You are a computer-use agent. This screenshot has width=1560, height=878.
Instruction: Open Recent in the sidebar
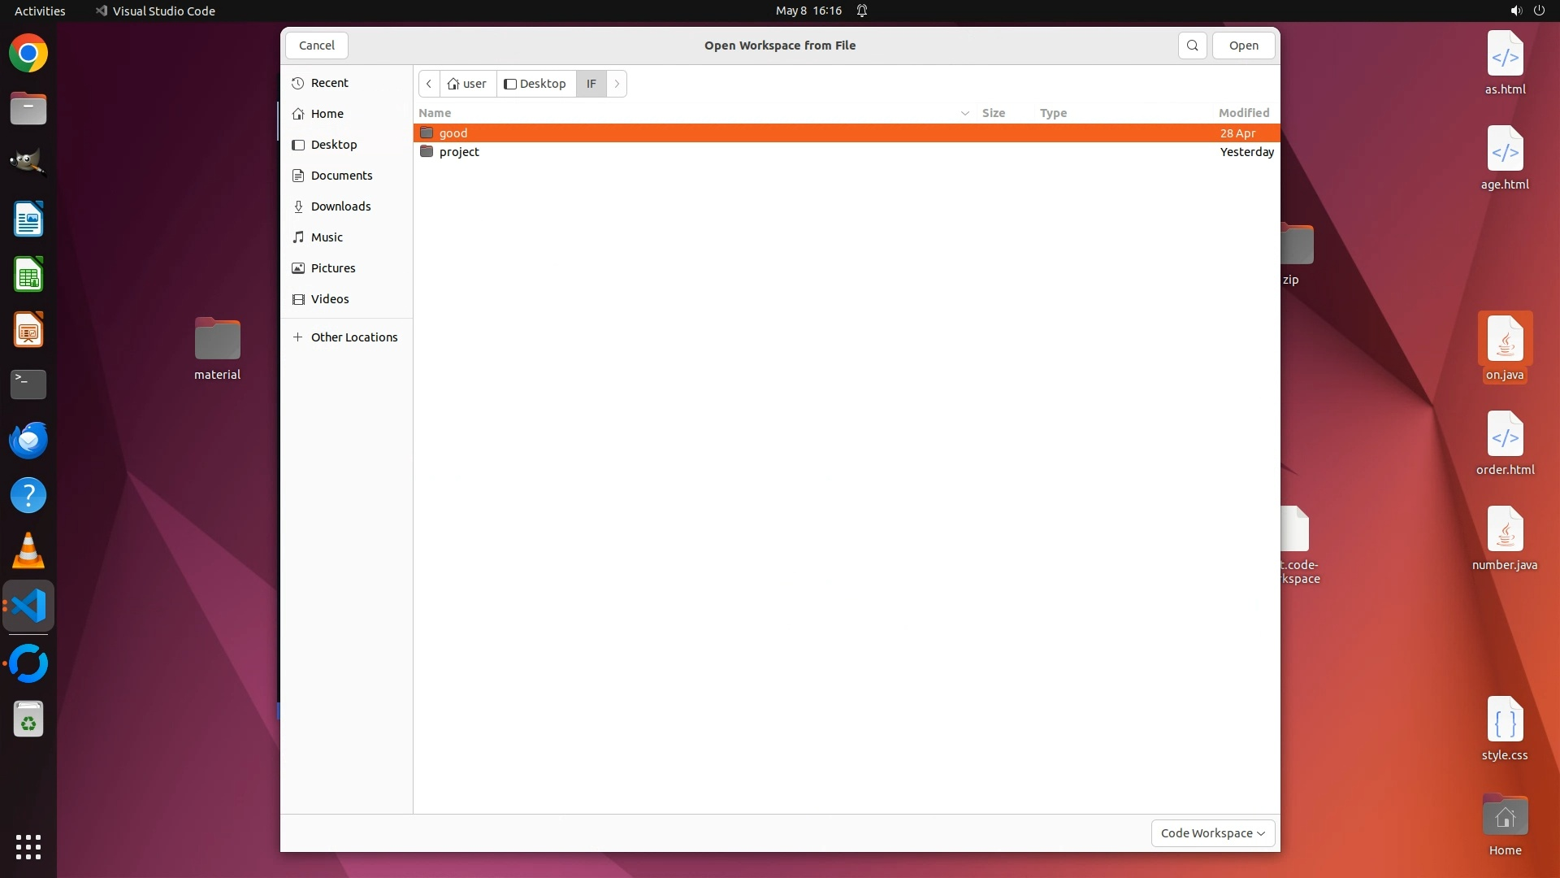[x=329, y=83]
